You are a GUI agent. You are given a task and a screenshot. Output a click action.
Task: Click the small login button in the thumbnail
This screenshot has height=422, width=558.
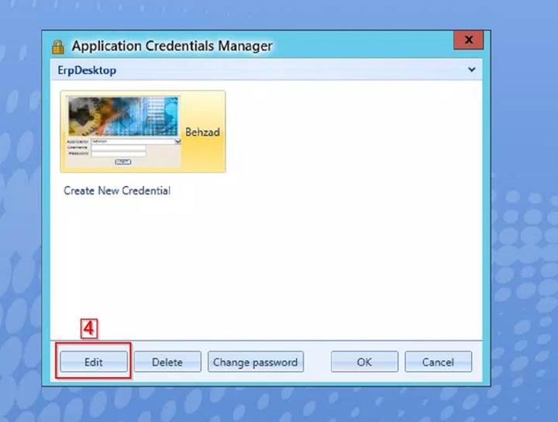pos(122,162)
